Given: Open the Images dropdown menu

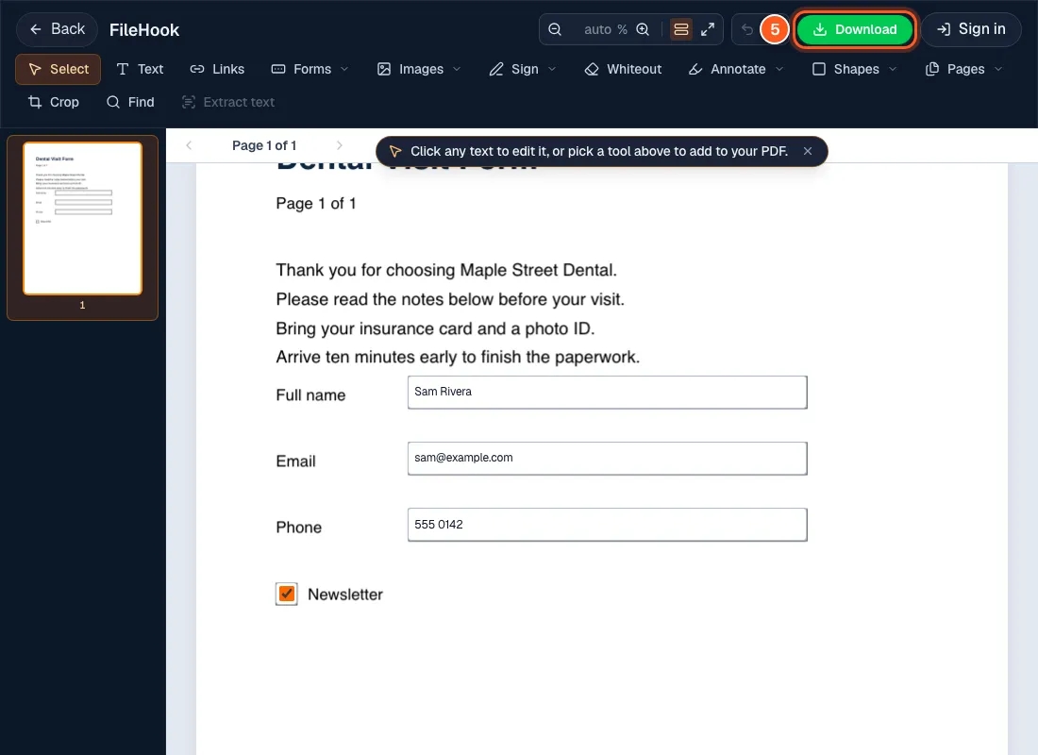Looking at the screenshot, I should [419, 70].
